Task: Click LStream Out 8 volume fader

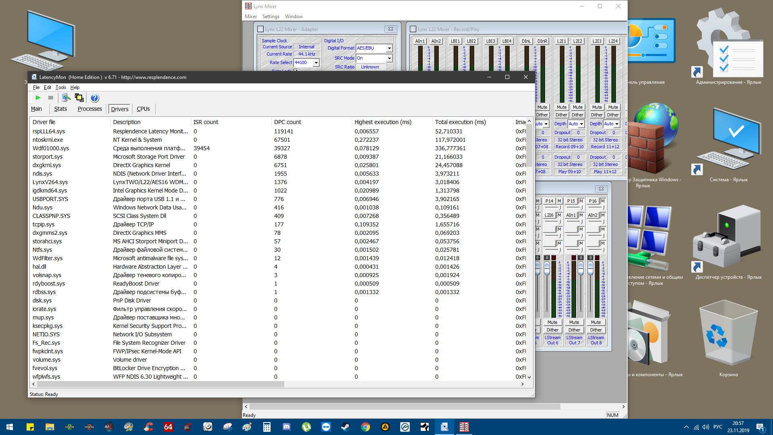Action: pos(590,268)
